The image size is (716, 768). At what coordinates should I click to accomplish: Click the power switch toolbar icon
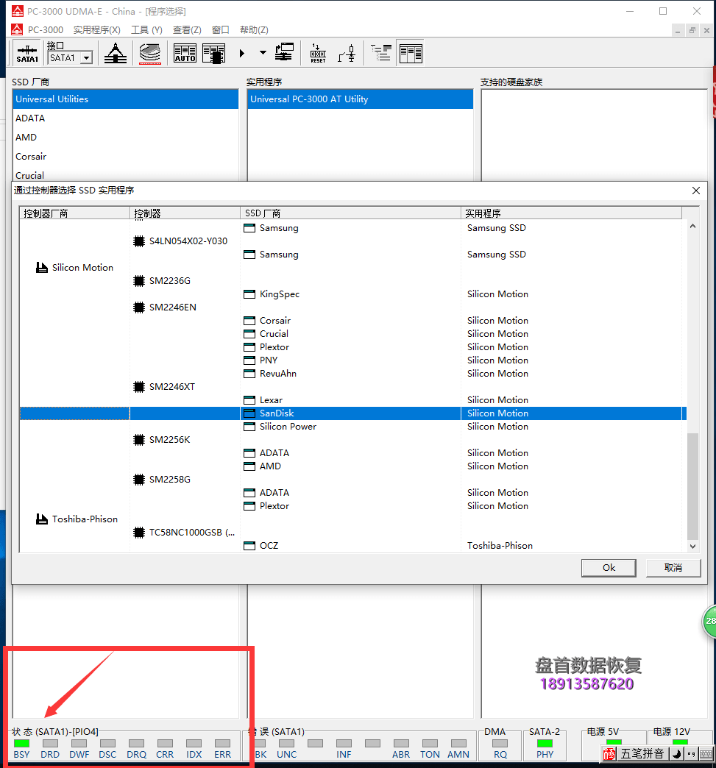(347, 54)
